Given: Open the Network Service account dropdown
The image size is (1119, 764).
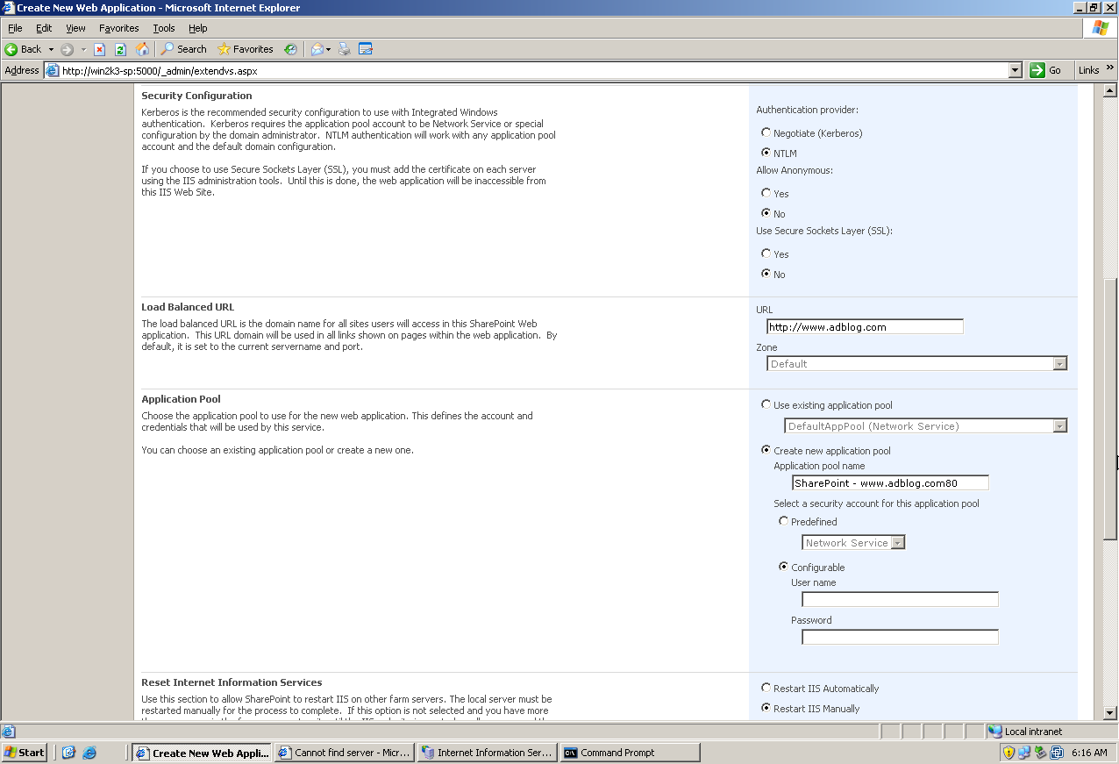Looking at the screenshot, I should tap(898, 542).
